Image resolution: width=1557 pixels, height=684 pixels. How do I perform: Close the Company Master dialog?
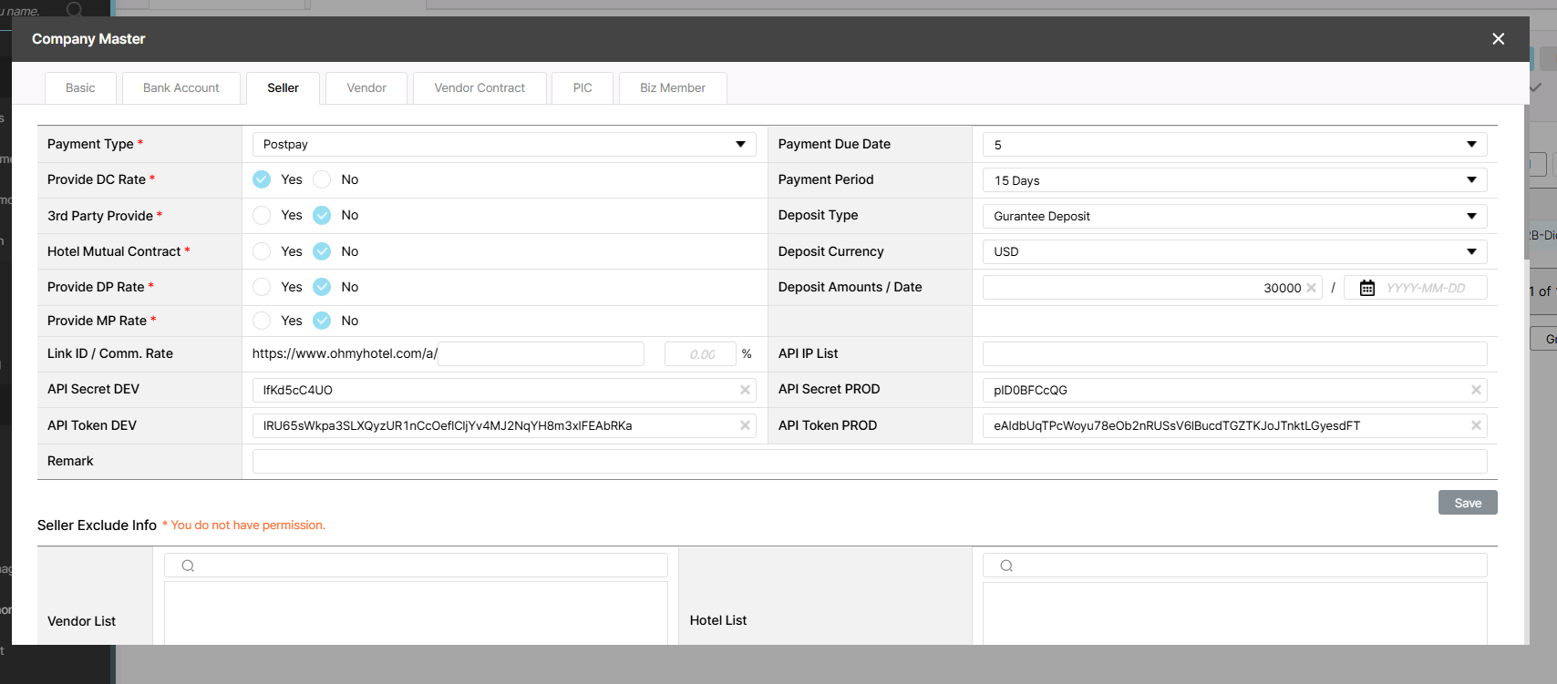[1498, 38]
